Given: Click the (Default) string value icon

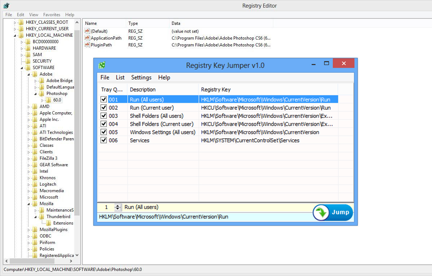Looking at the screenshot, I should click(87, 31).
